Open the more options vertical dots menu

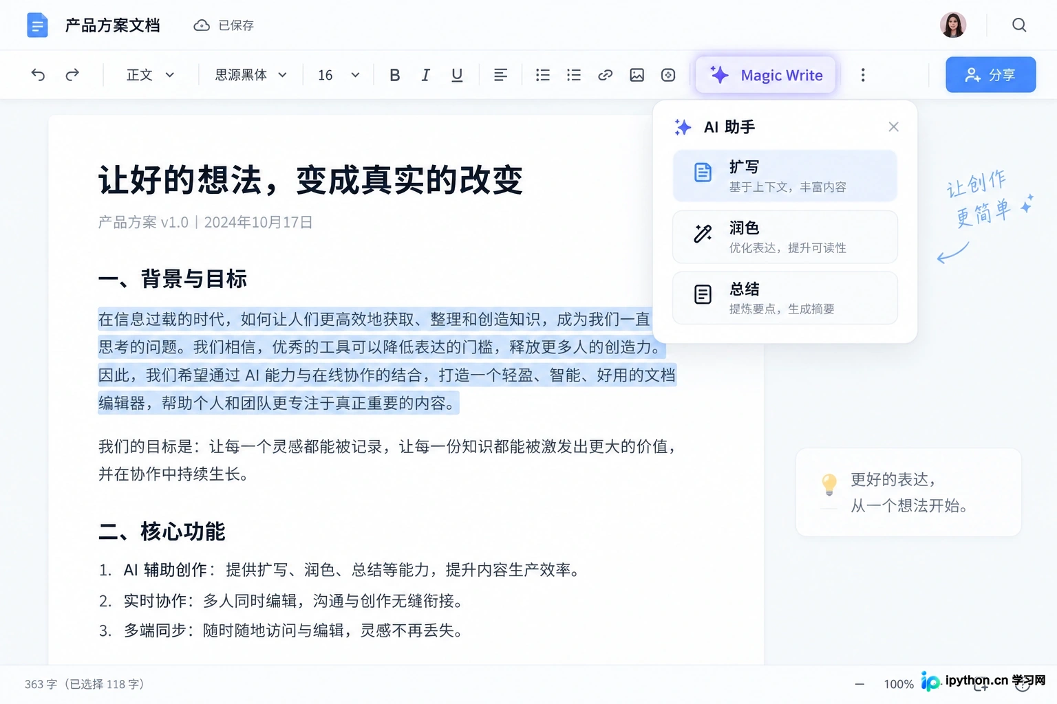tap(863, 75)
